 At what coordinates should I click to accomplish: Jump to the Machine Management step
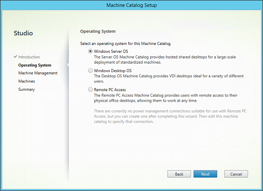38,73
